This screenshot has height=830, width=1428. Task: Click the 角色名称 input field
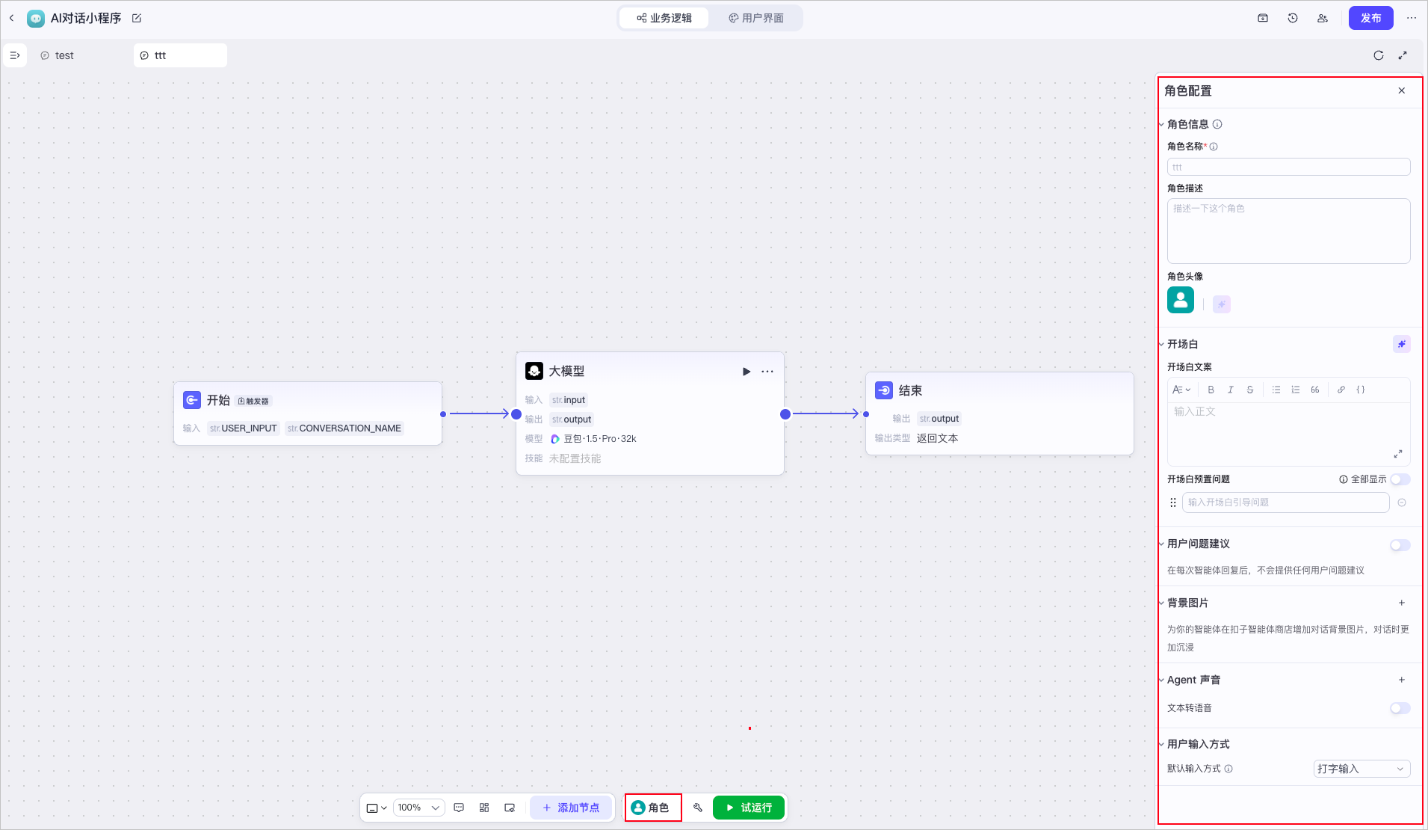(1288, 167)
